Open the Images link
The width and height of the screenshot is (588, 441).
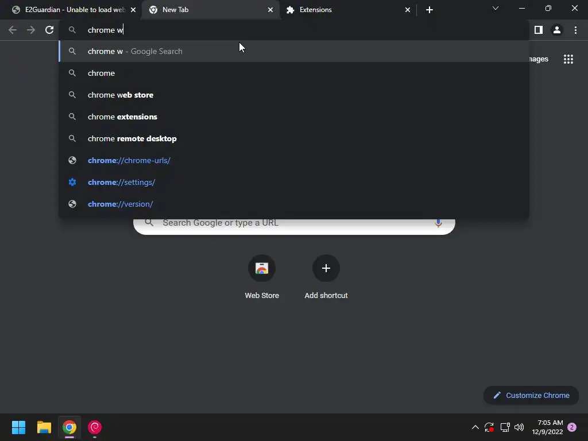pyautogui.click(x=539, y=59)
